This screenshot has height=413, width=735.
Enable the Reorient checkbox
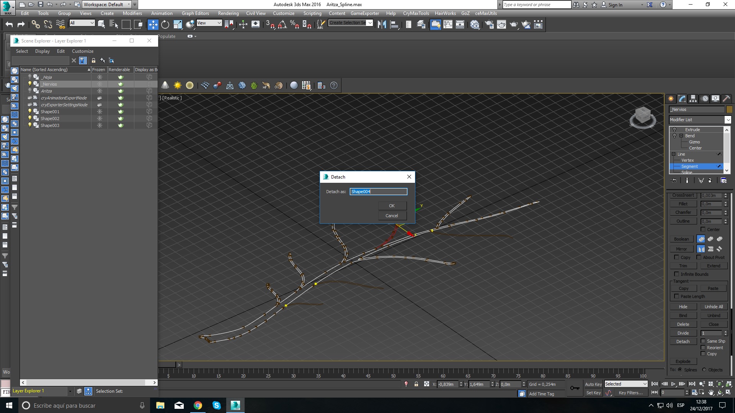(x=703, y=347)
